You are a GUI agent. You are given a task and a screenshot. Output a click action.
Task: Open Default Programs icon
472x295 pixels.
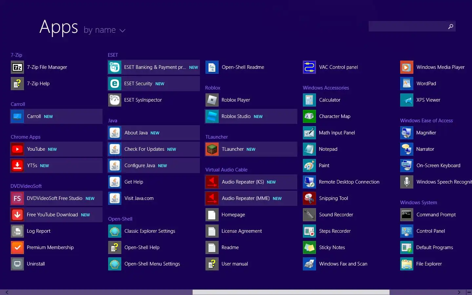point(407,247)
